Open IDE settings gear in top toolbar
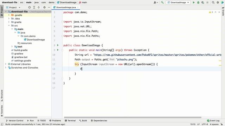The height and width of the screenshot is (126, 225). click(218, 2)
